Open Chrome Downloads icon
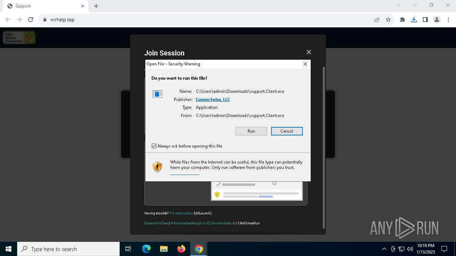 (414, 20)
